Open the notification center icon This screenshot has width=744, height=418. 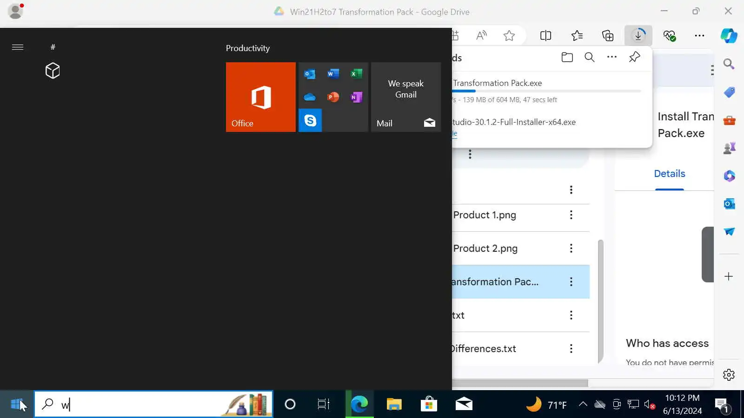point(722,405)
